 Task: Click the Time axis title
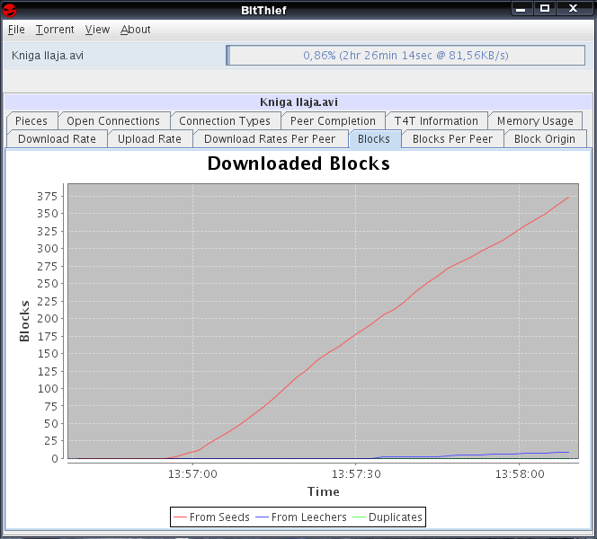324,491
